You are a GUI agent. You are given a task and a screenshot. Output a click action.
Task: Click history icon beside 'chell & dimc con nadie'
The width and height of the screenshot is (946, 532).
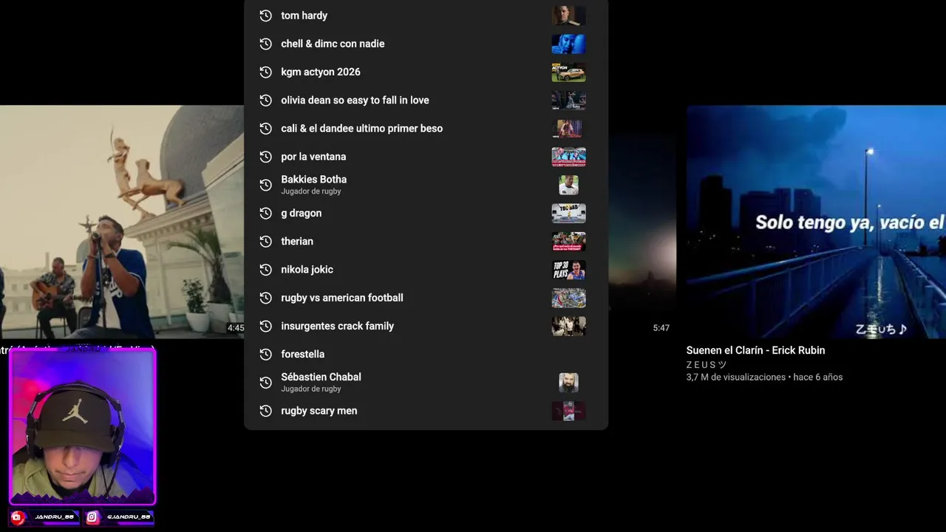pos(265,44)
